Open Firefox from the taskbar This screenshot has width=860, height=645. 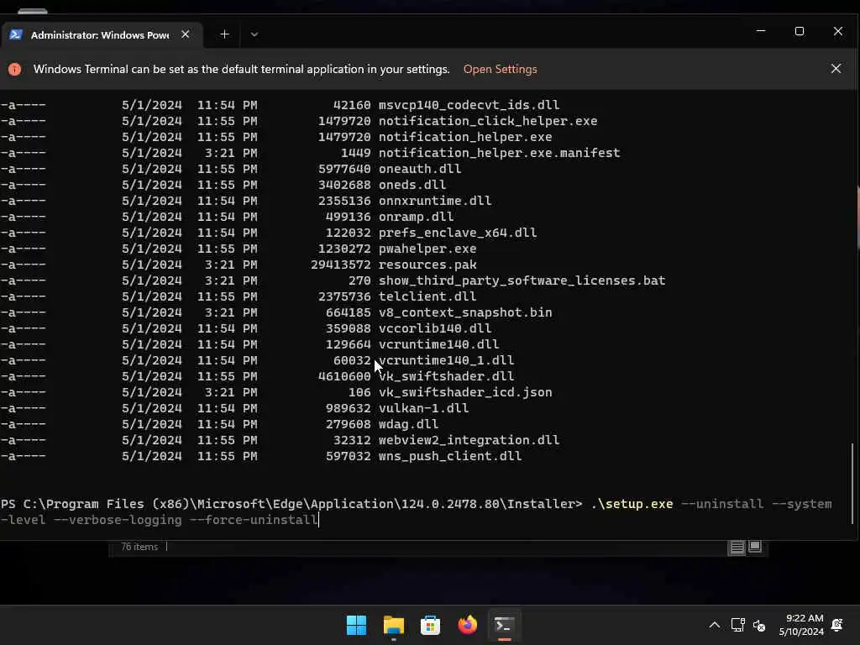(467, 625)
